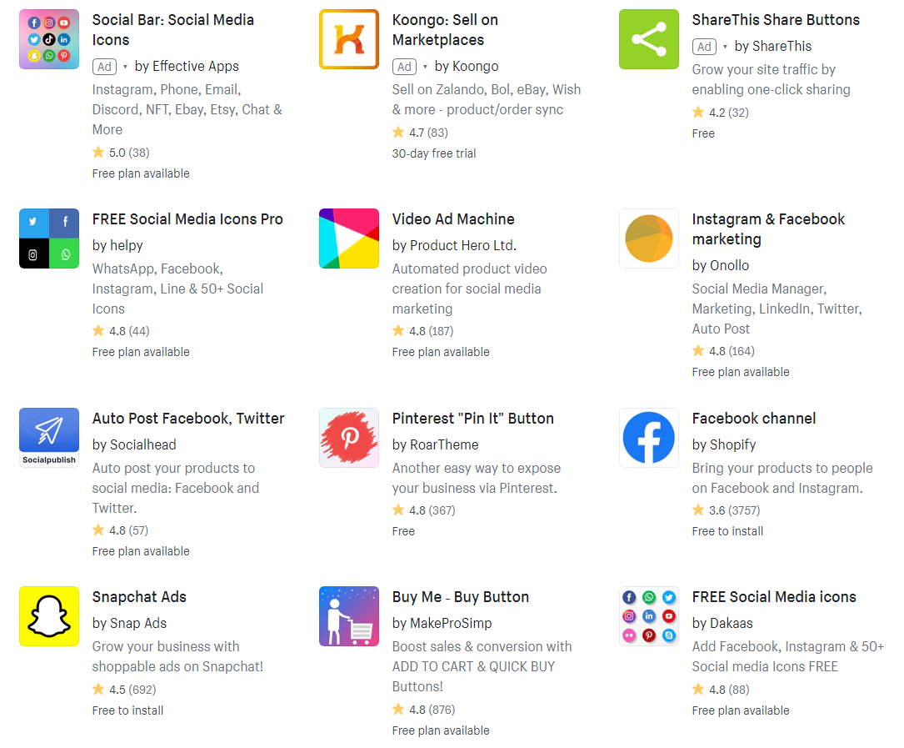Select the Facebook channel logo icon
Screen dimensions: 904x748
pos(648,438)
